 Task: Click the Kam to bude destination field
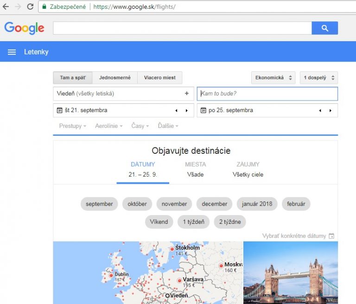pos(267,94)
